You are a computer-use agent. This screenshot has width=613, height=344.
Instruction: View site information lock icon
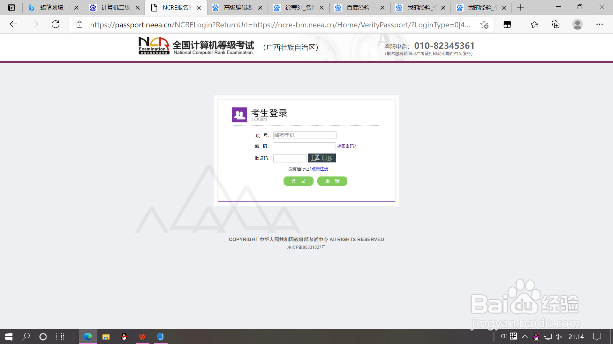(x=79, y=25)
